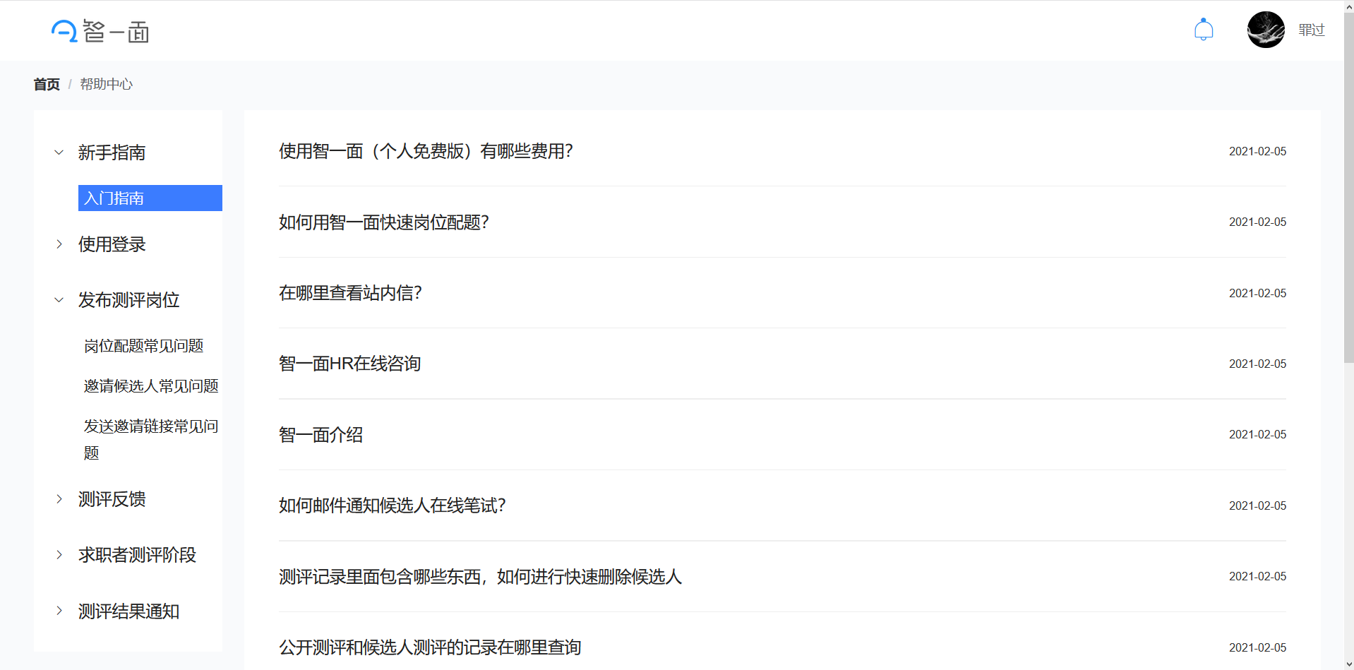The width and height of the screenshot is (1354, 670).
Task: Click date beside 在哪里查看站内信 article
Action: pos(1257,293)
